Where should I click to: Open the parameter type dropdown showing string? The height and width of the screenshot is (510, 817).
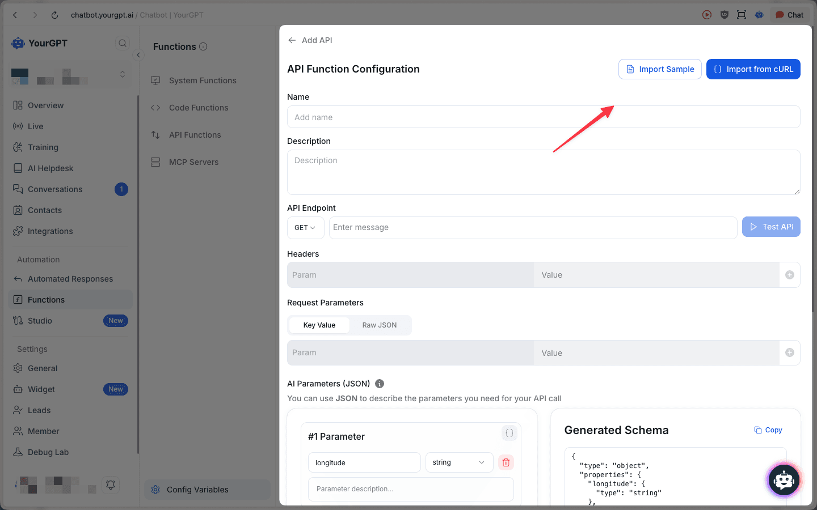click(x=458, y=462)
